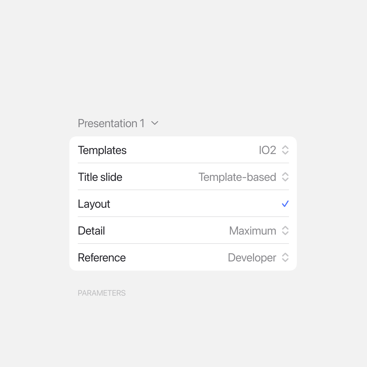Select the Templates row label
Viewport: 367px width, 367px height.
coord(102,150)
